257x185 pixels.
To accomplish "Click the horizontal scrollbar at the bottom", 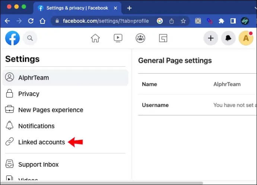I will click(x=102, y=183).
